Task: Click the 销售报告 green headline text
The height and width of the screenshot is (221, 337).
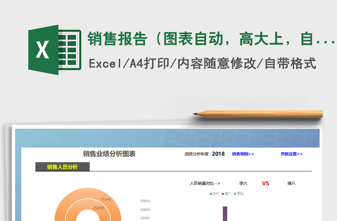Action: point(117,39)
